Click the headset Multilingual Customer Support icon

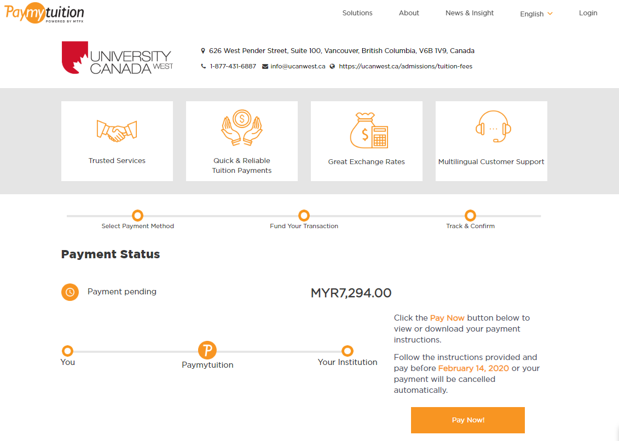493,126
